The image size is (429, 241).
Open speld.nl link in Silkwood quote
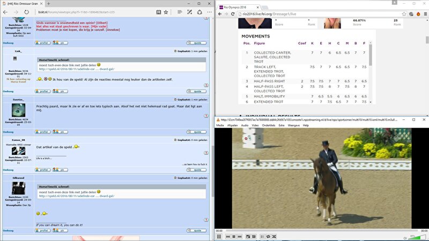point(77,196)
